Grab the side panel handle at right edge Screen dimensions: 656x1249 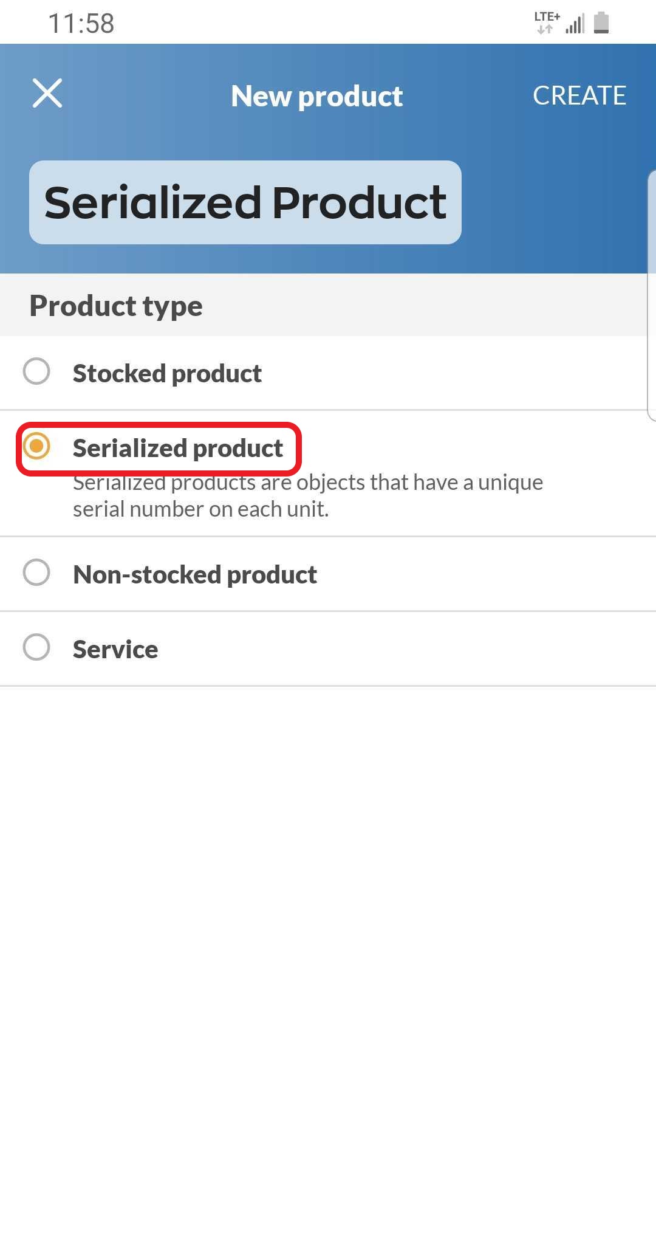coord(652,295)
